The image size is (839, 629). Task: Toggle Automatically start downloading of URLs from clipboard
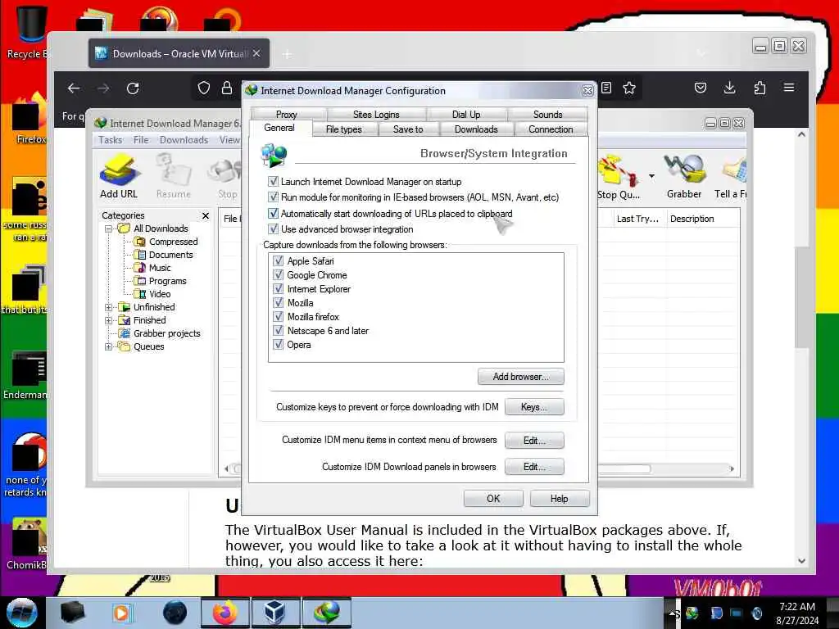pyautogui.click(x=274, y=213)
